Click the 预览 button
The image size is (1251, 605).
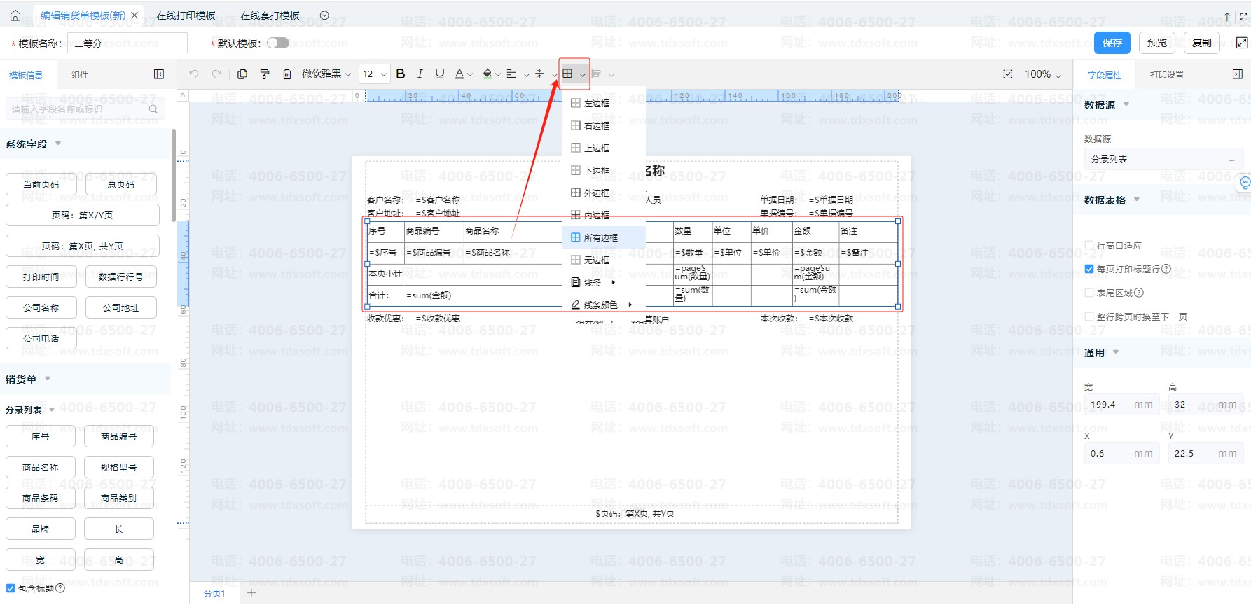coord(1156,43)
